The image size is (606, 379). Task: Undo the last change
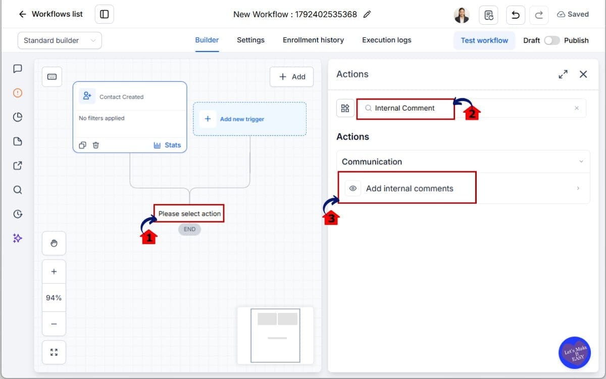(x=516, y=15)
